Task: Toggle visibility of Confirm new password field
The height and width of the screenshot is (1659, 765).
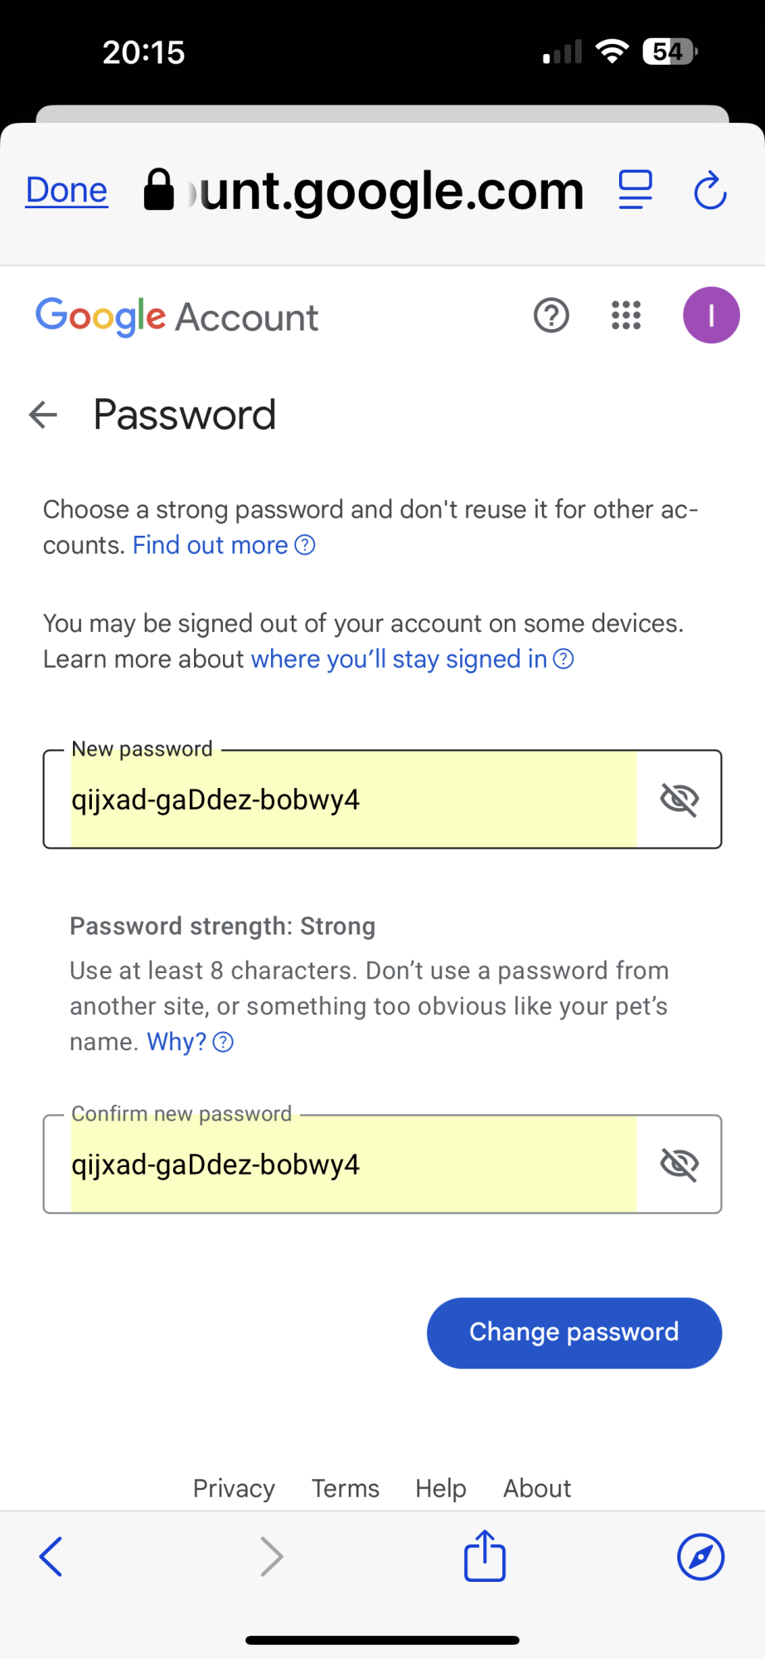Action: click(x=679, y=1165)
